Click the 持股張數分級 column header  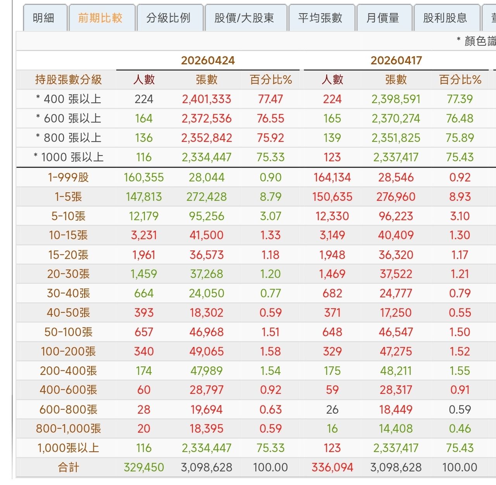69,80
